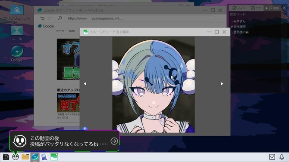Select the 吉永瑠奈 search word
The image size is (289, 162).
click(x=239, y=27)
